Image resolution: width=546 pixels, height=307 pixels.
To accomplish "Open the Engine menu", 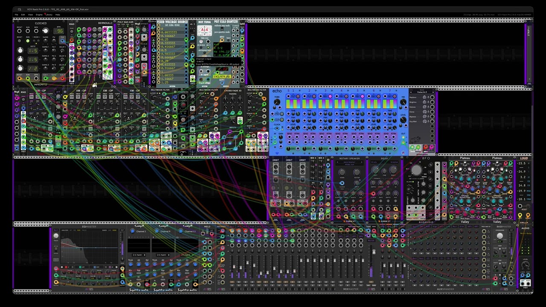I will pyautogui.click(x=39, y=14).
